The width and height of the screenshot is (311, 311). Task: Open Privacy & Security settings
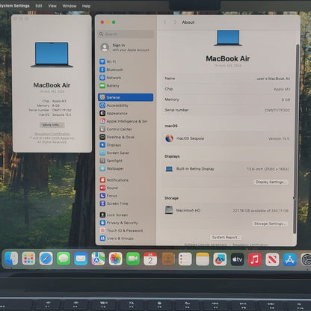[x=119, y=223]
